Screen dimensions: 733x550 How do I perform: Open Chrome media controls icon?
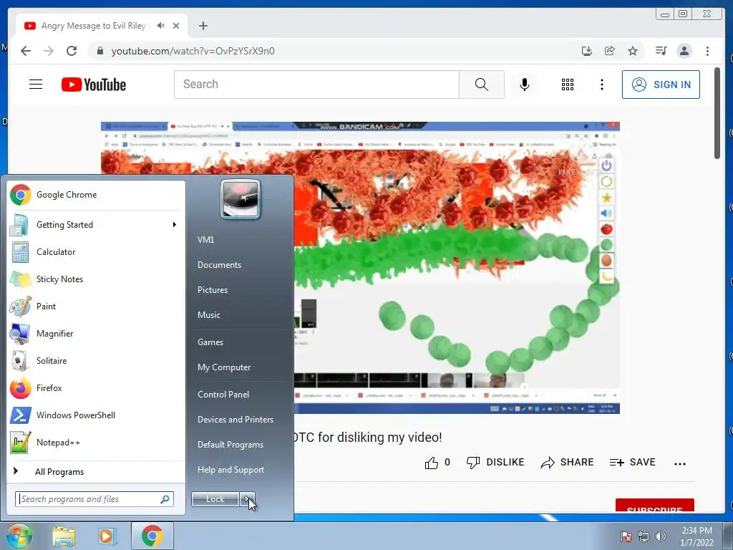661,51
